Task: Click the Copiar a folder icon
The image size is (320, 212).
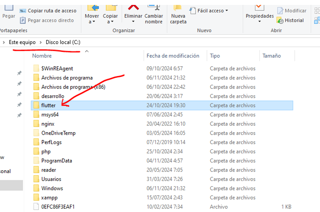Action: (x=110, y=7)
